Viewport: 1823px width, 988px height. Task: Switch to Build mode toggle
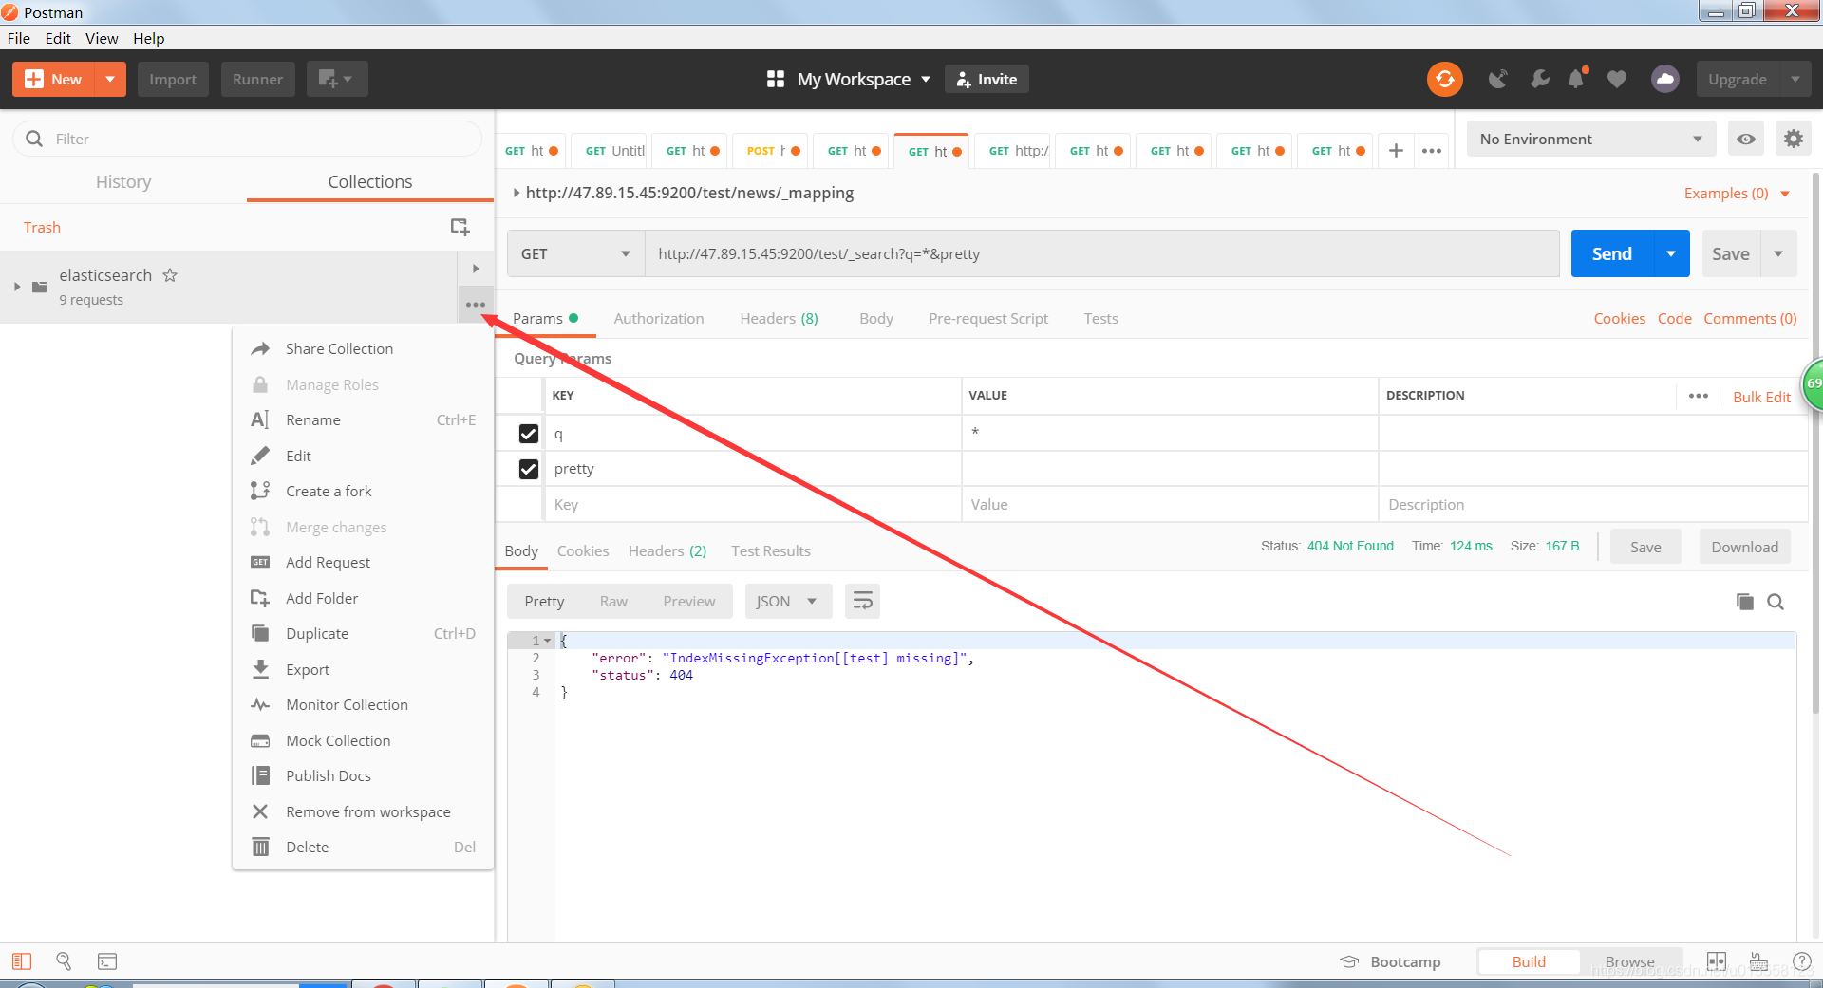click(x=1529, y=961)
